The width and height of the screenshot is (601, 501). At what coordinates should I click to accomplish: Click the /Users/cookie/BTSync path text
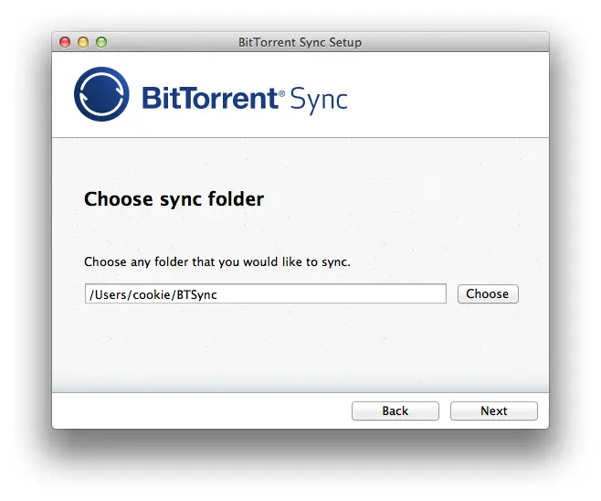pos(153,294)
